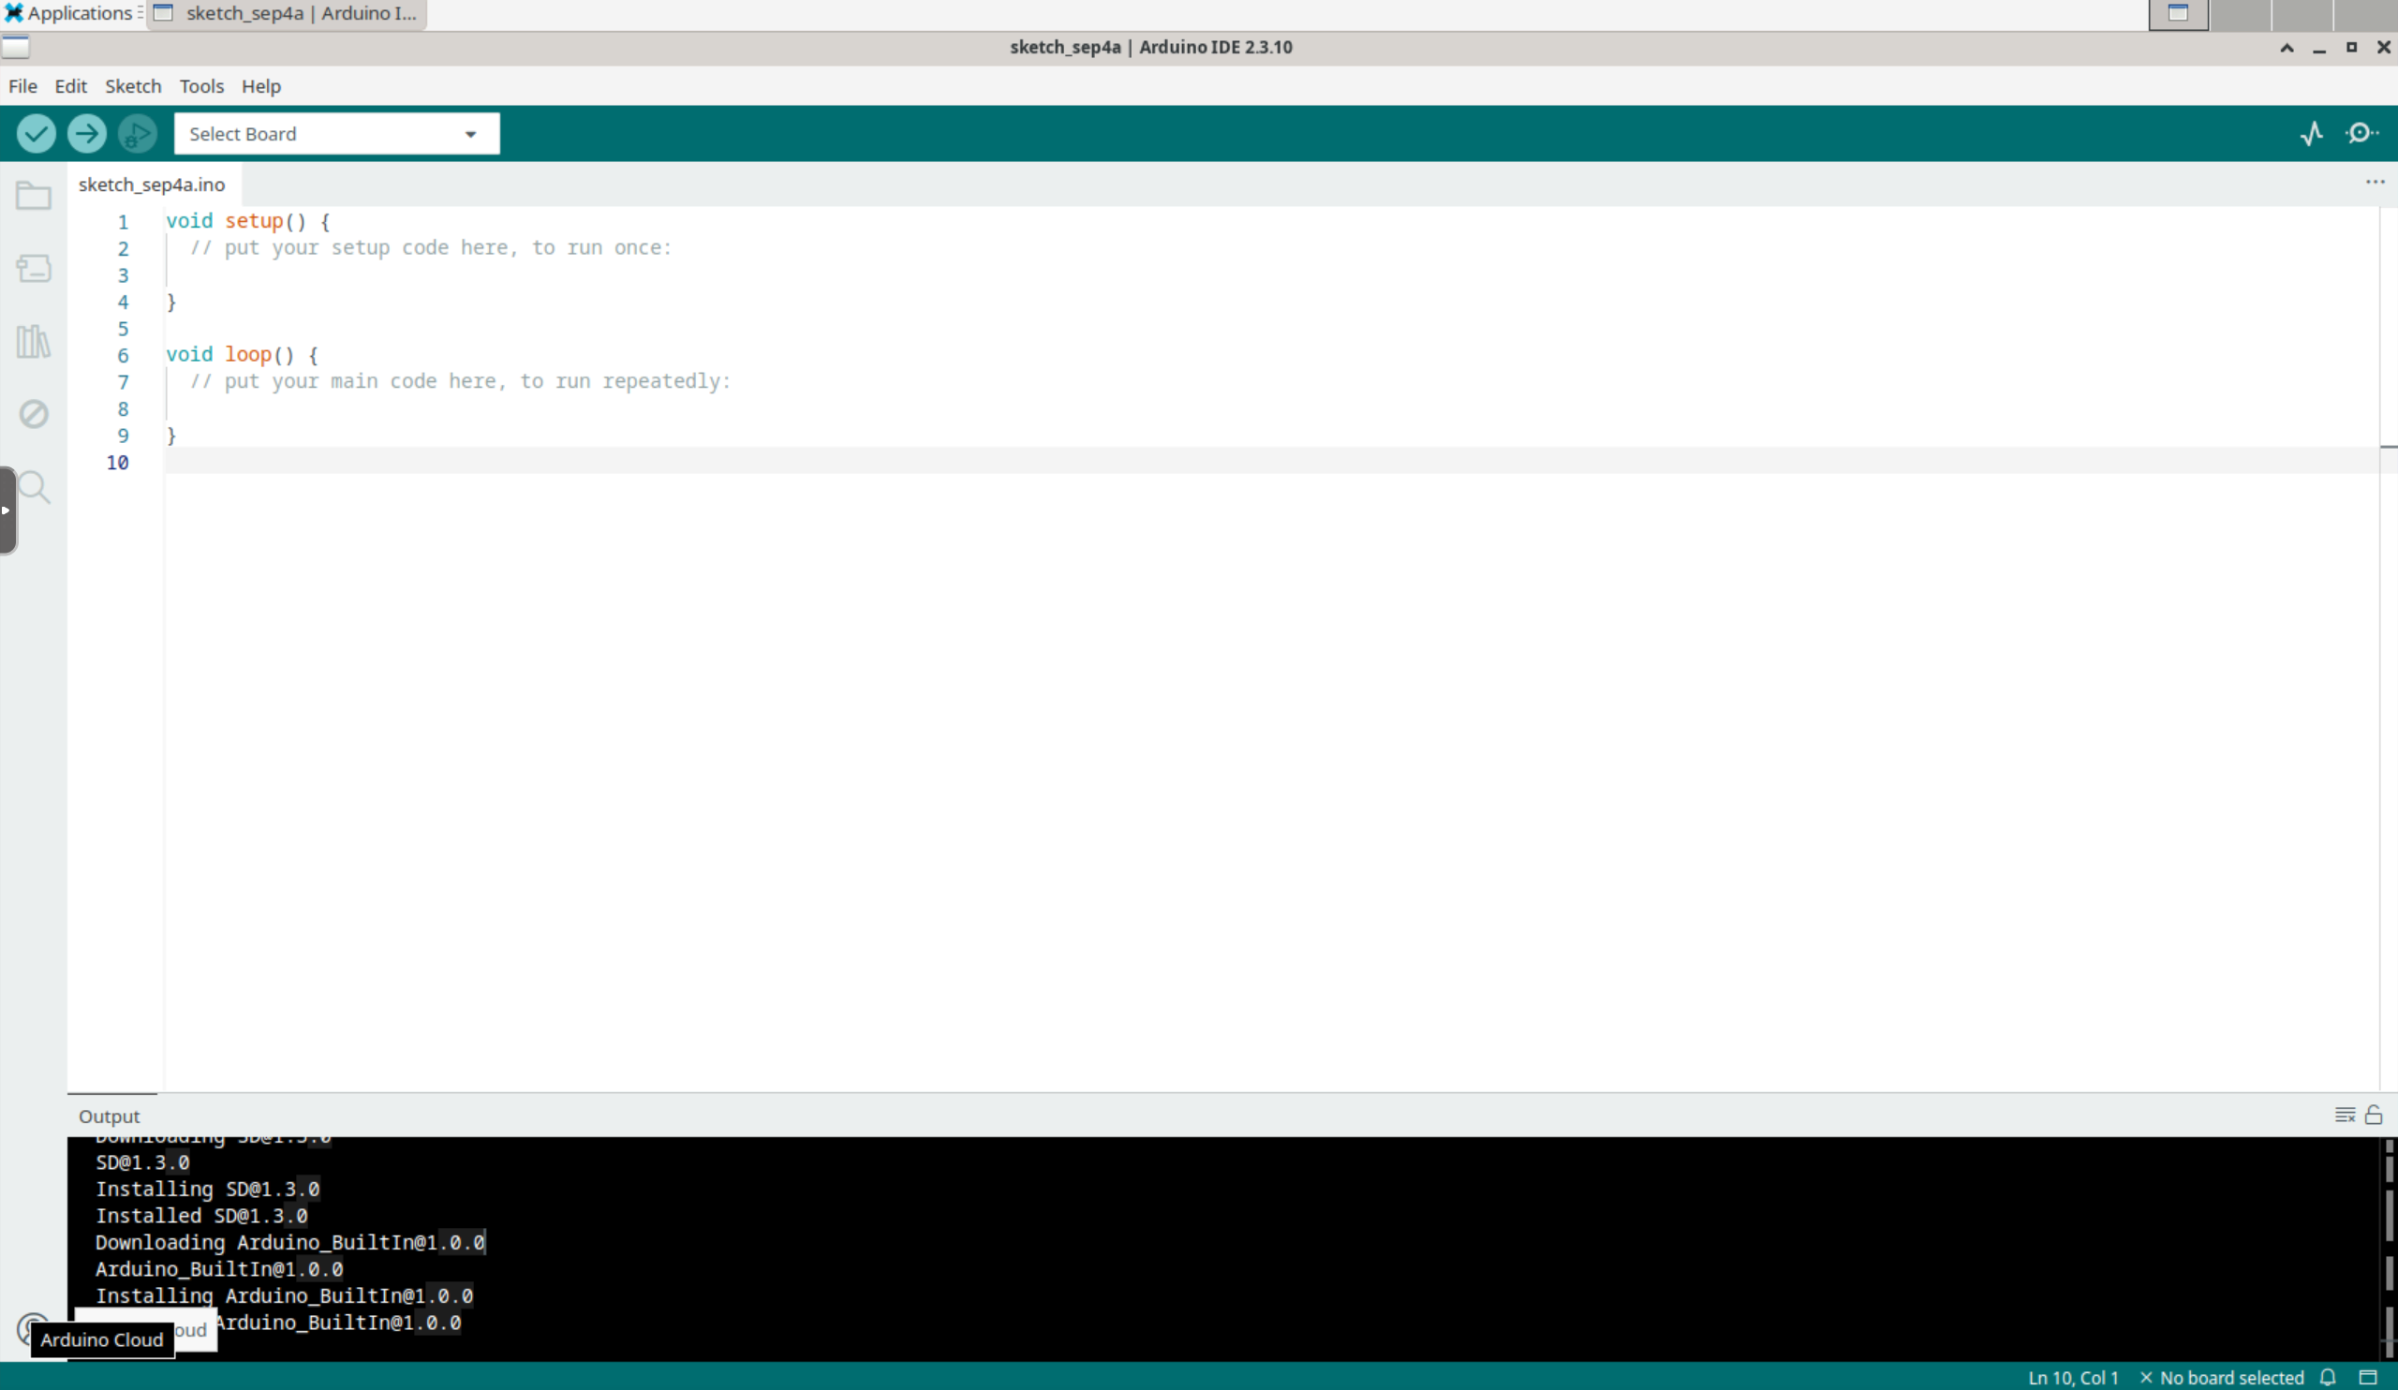
Task: Open the Boards Manager sidebar
Action: click(x=34, y=268)
